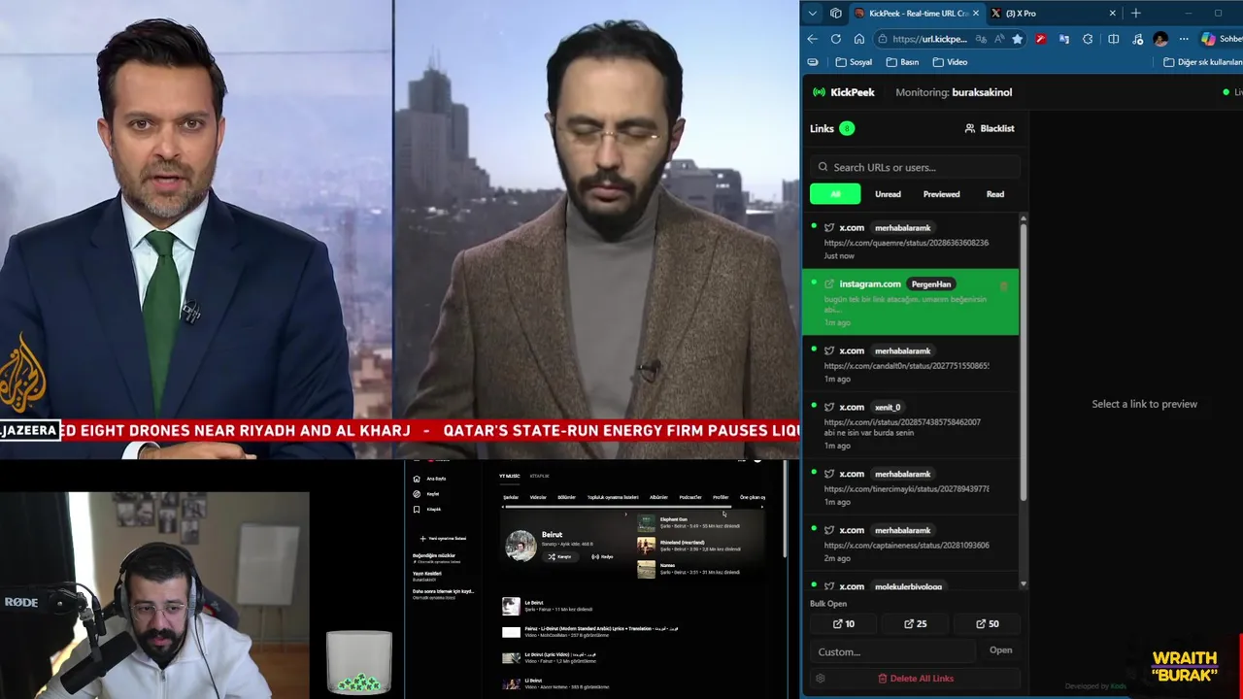Click the blue favorites star icon

(x=1017, y=39)
